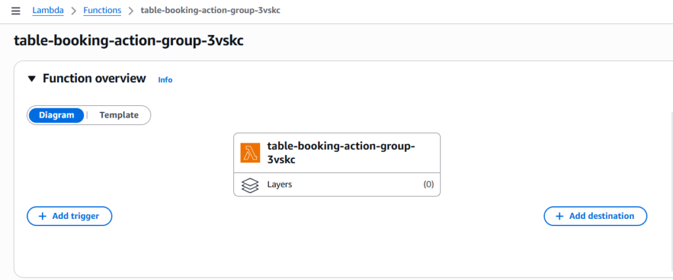Image resolution: width=673 pixels, height=280 pixels.
Task: Switch to the Diagram view
Action: pyautogui.click(x=57, y=115)
